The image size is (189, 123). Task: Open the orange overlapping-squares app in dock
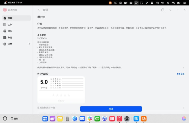pyautogui.click(x=144, y=119)
